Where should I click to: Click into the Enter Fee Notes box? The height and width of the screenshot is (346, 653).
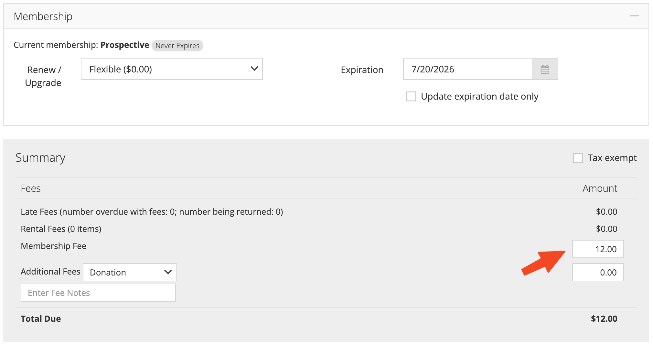tap(98, 293)
